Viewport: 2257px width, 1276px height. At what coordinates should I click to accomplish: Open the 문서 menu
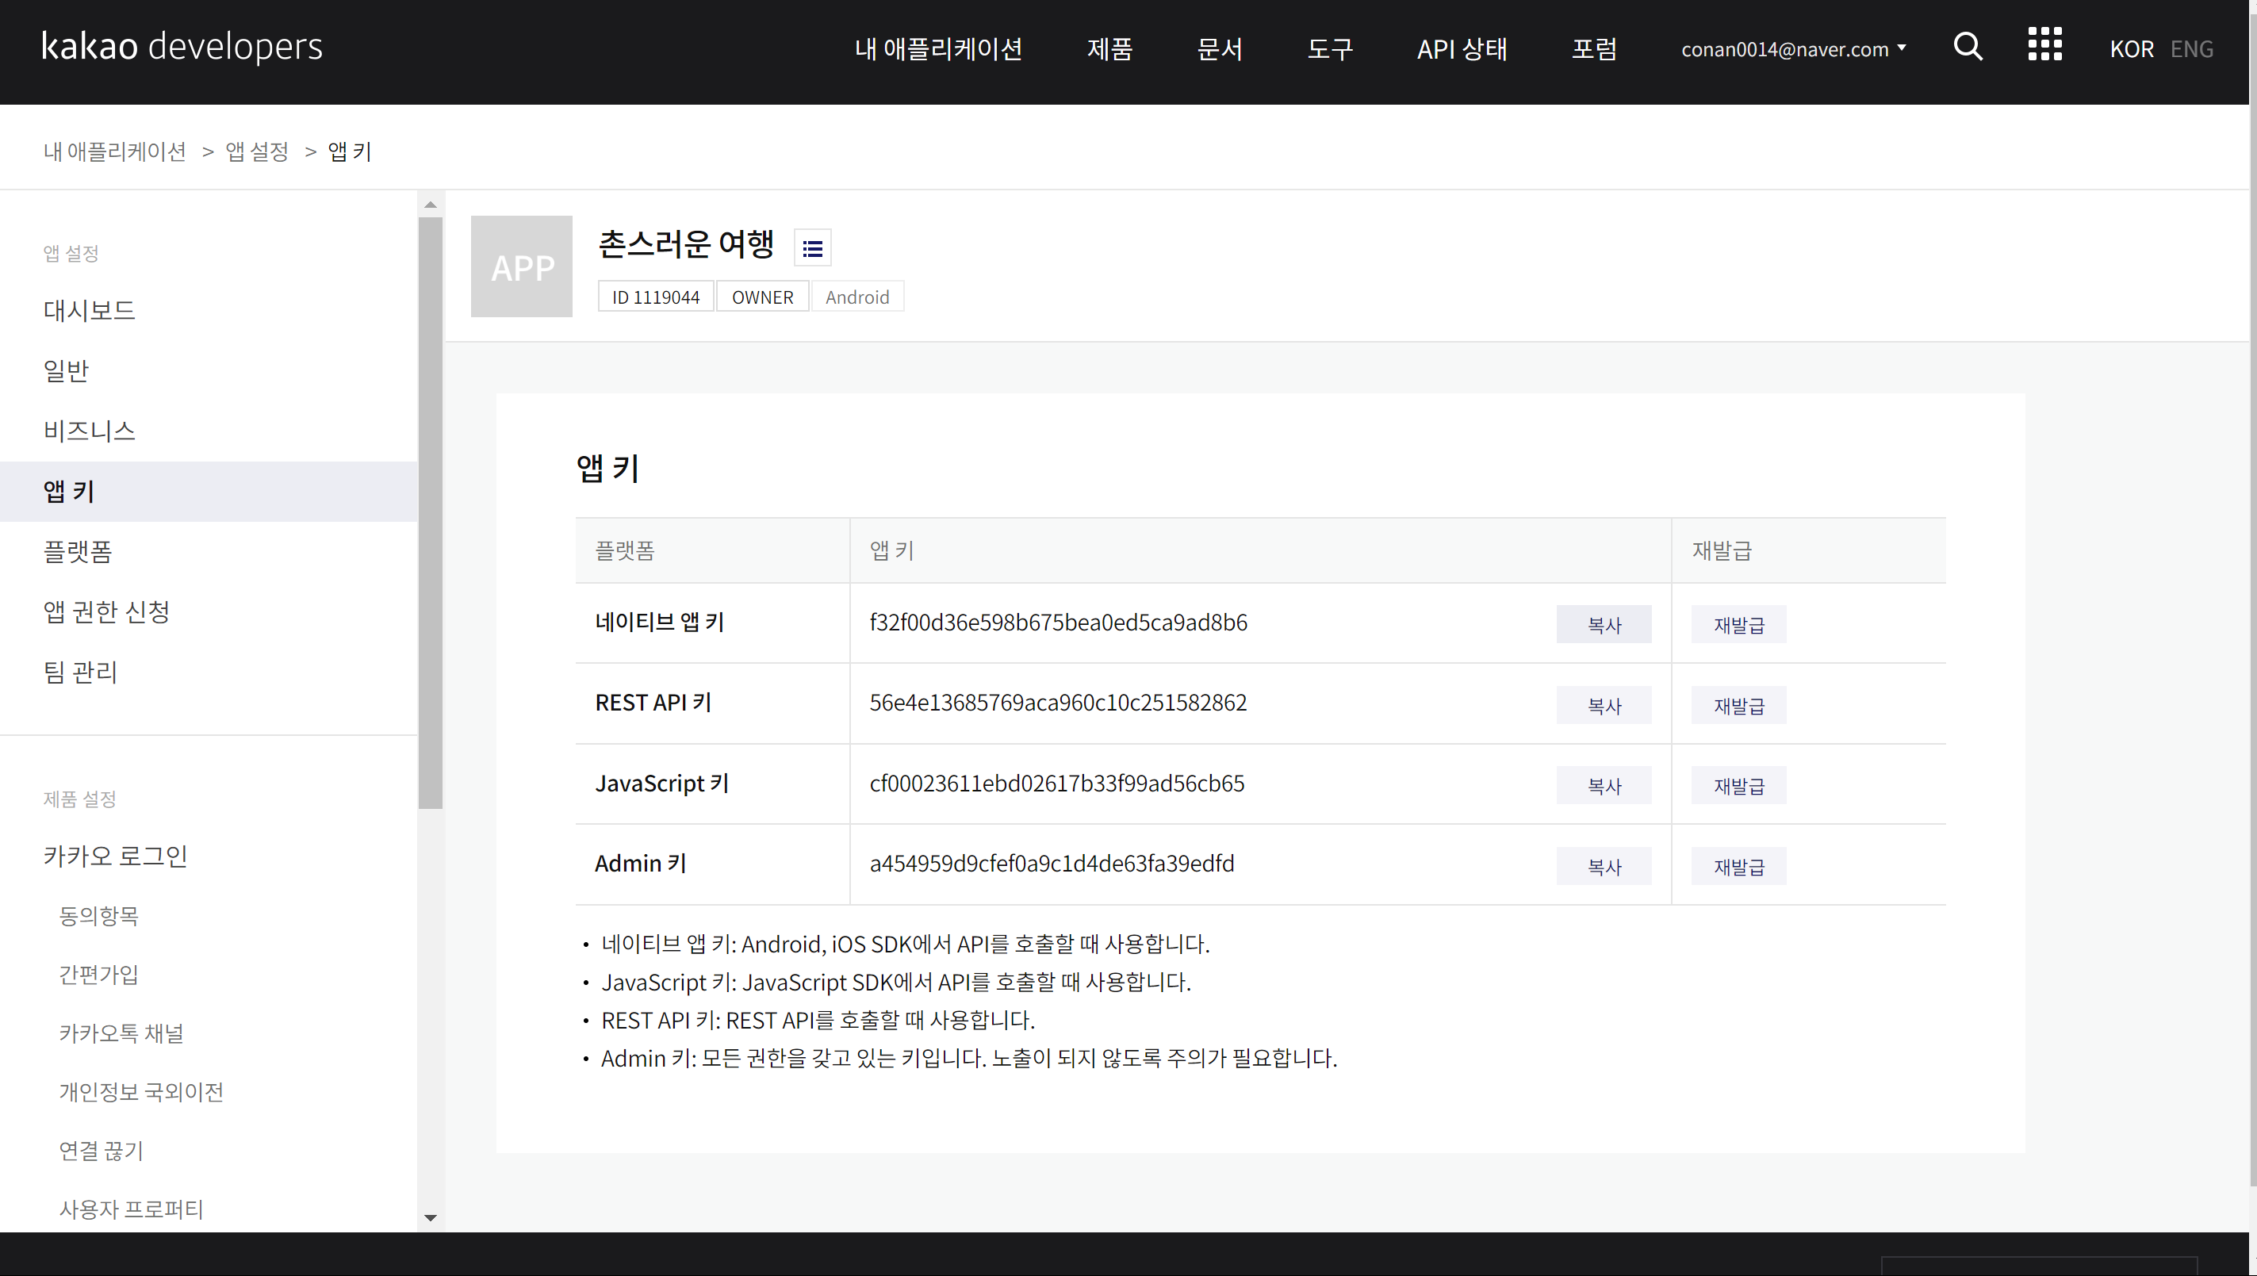pos(1220,49)
